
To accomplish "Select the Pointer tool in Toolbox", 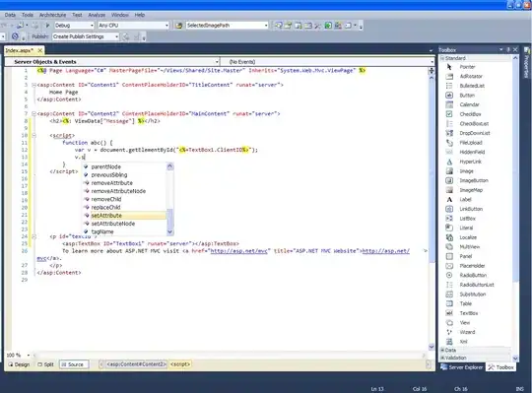I will [x=467, y=67].
